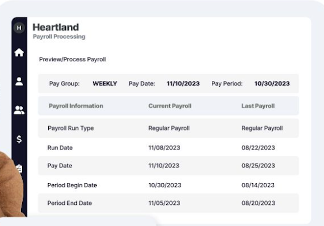Select the Payroll Run Type row label
324x226 pixels.
70,128
